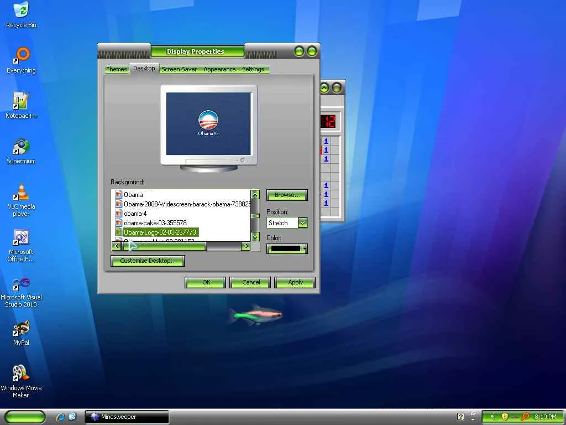Click the Minesweeper mine counter display
The height and width of the screenshot is (425, 566).
328,121
